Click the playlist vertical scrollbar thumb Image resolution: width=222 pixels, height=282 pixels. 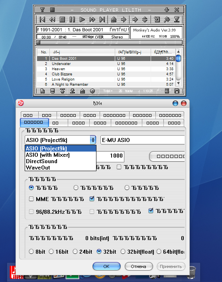[x=178, y=58]
